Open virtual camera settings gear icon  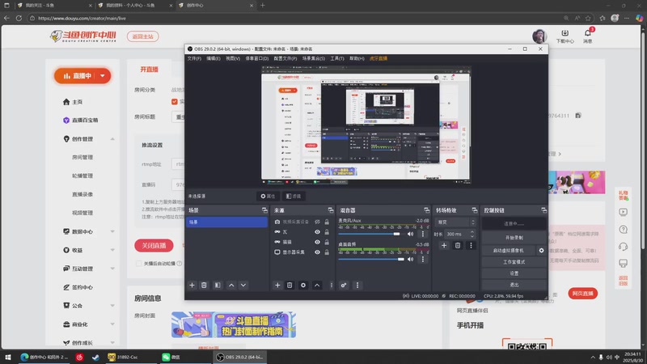pyautogui.click(x=541, y=251)
